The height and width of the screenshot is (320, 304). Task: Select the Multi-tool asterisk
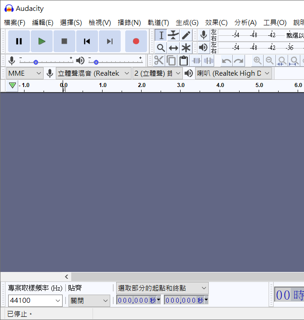186,48
